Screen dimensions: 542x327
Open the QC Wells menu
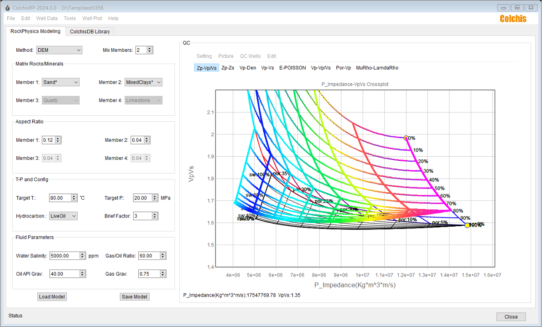point(250,56)
